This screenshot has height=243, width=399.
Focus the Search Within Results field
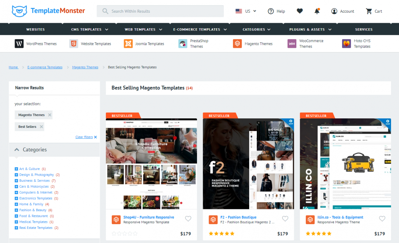(160, 11)
